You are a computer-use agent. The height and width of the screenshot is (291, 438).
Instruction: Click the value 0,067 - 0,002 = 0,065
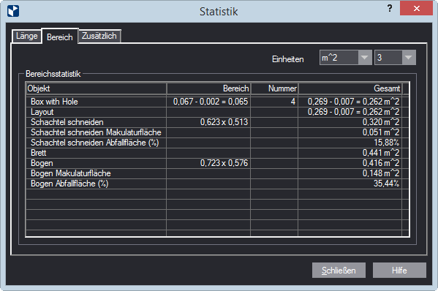pos(211,102)
